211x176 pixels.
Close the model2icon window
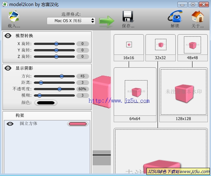click(x=204, y=4)
